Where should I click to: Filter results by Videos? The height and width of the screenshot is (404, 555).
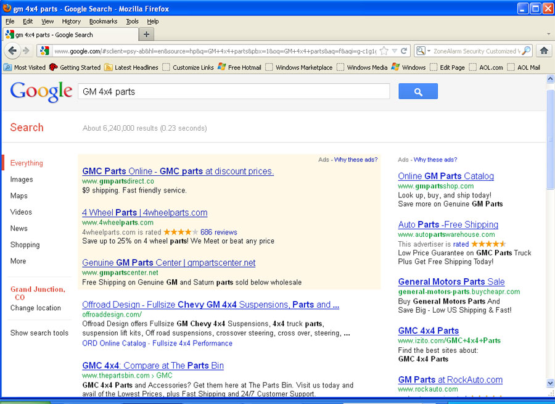(x=21, y=212)
